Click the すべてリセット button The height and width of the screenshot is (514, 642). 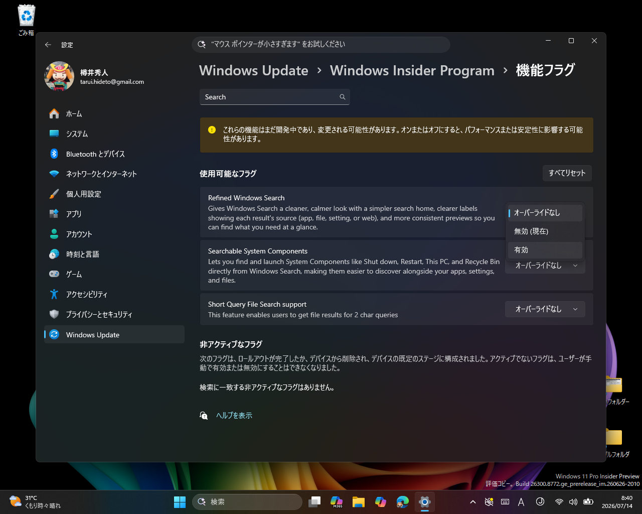click(567, 173)
